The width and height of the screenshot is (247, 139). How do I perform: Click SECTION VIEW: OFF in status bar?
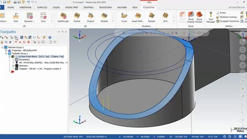(73, 137)
